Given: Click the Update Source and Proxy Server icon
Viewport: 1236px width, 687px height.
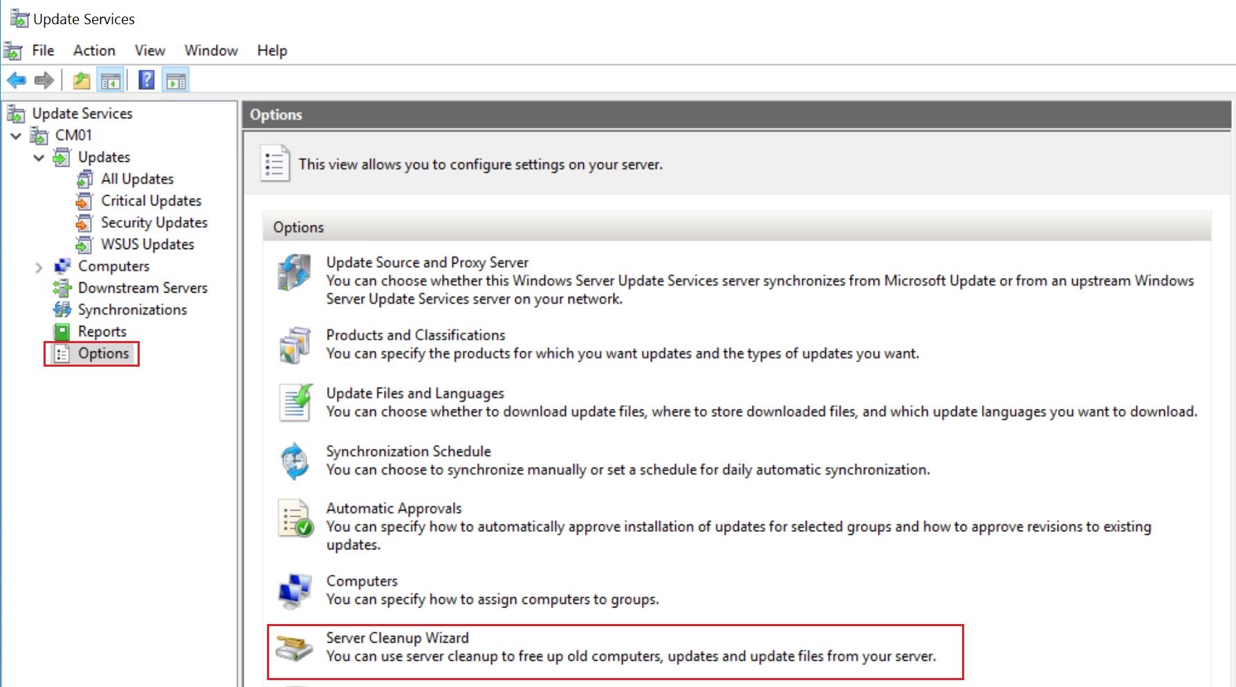Looking at the screenshot, I should [295, 273].
